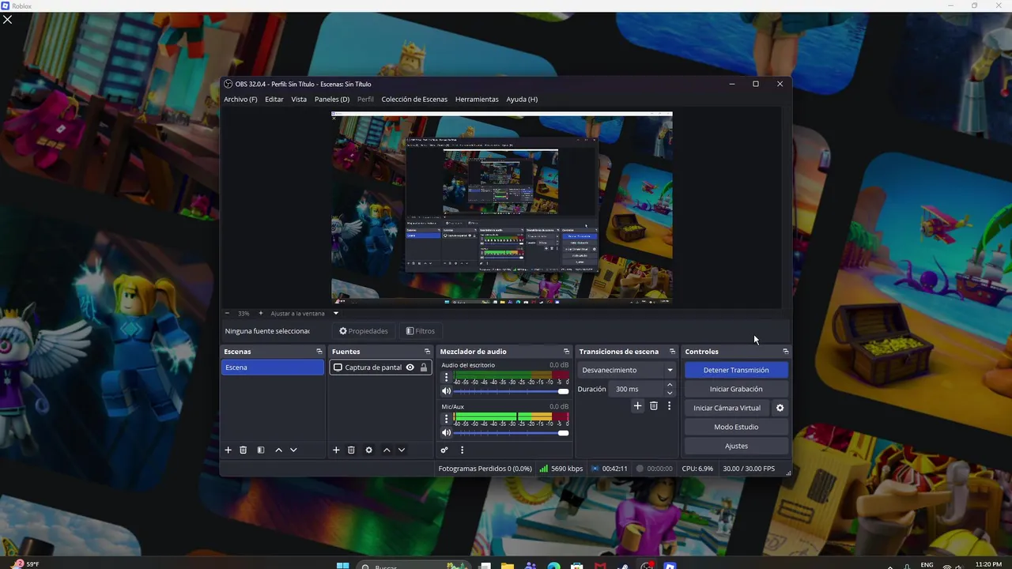
Task: Click Iniciar Cámara Virtual button
Action: [x=727, y=408]
